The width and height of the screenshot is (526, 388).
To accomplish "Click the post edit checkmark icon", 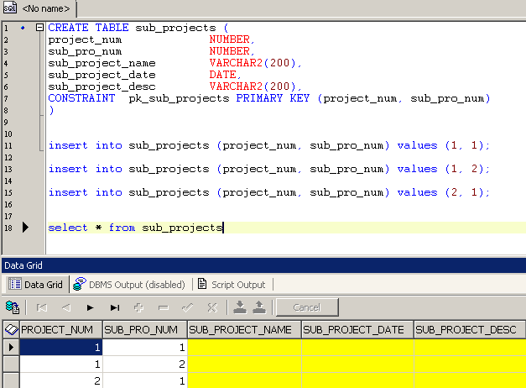I will click(x=188, y=307).
